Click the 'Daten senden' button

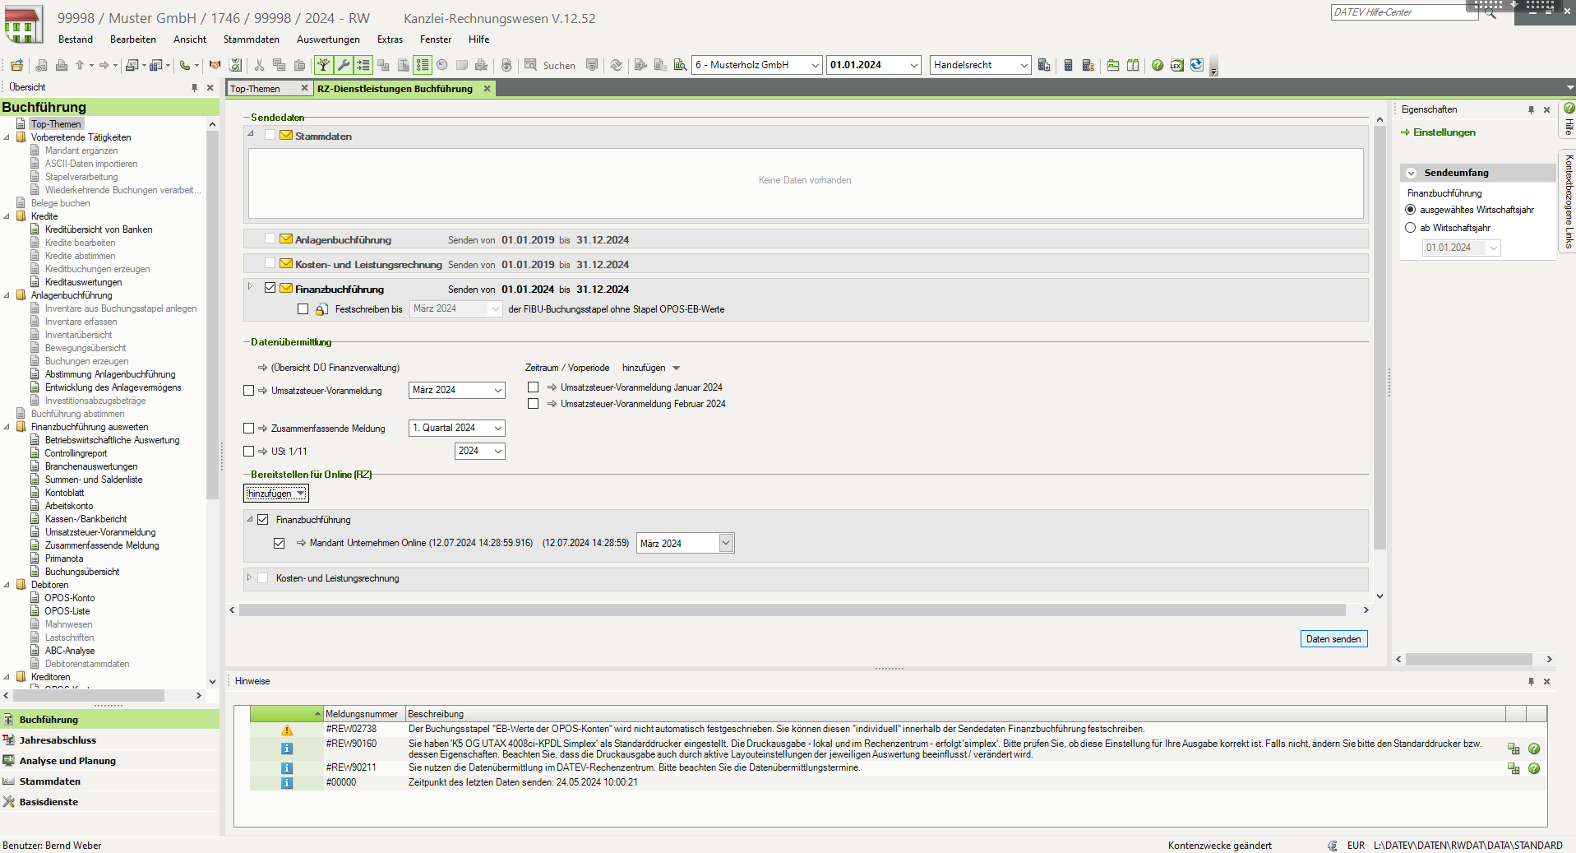[1333, 639]
